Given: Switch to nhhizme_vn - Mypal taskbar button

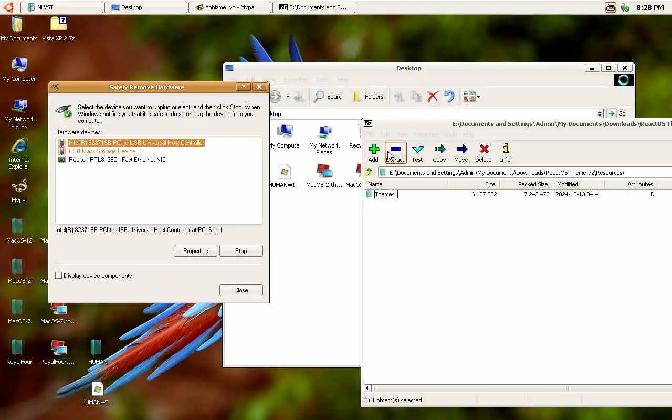Looking at the screenshot, I should pos(230,7).
